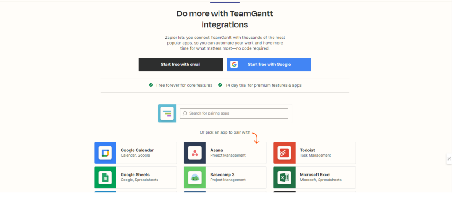Click 'Project Management' under Asana
453x215 pixels.
click(228, 155)
